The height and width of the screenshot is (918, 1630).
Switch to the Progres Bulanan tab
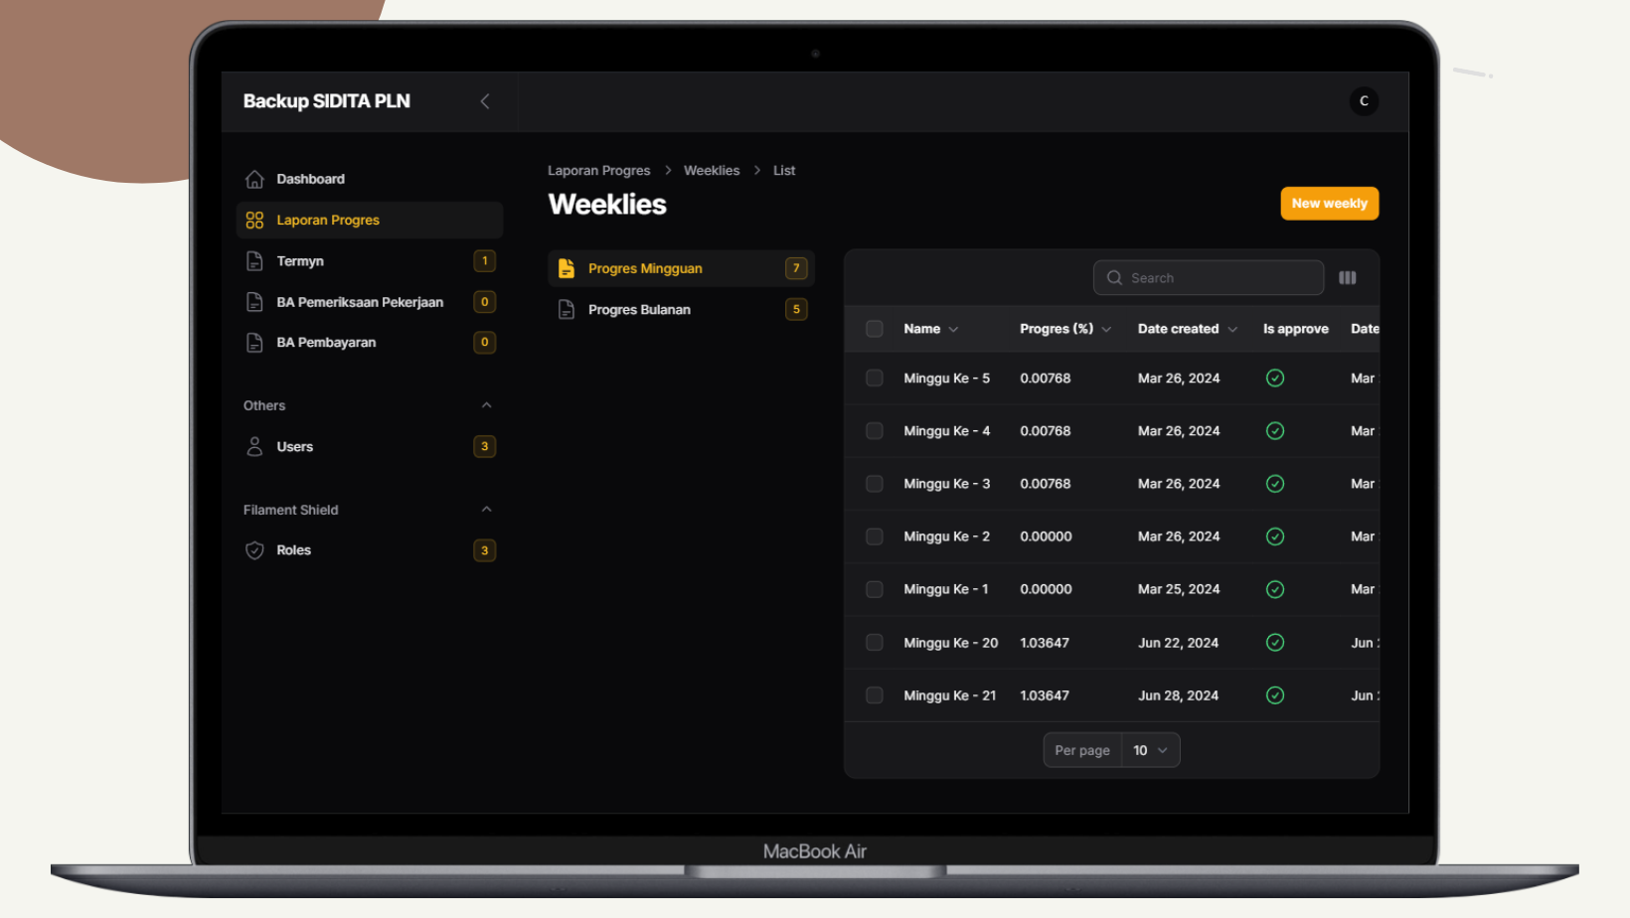point(639,310)
